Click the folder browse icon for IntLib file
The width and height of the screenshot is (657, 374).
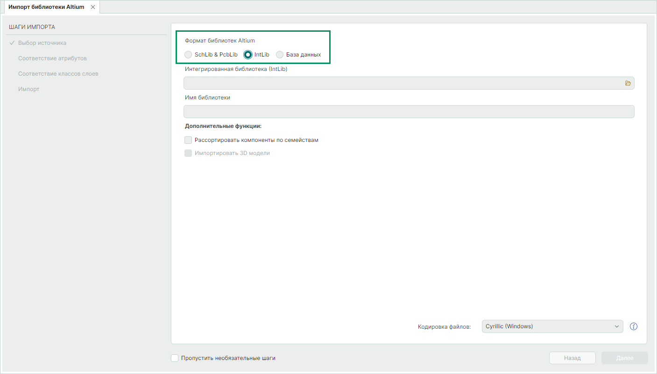pyautogui.click(x=628, y=83)
